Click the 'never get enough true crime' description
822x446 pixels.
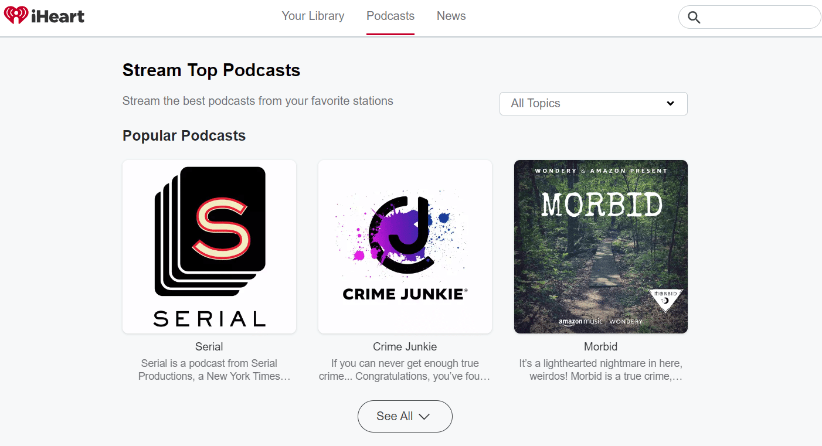(x=405, y=370)
